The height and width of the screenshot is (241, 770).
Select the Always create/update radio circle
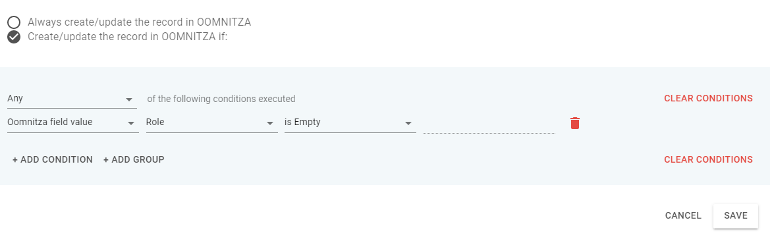[x=14, y=22]
